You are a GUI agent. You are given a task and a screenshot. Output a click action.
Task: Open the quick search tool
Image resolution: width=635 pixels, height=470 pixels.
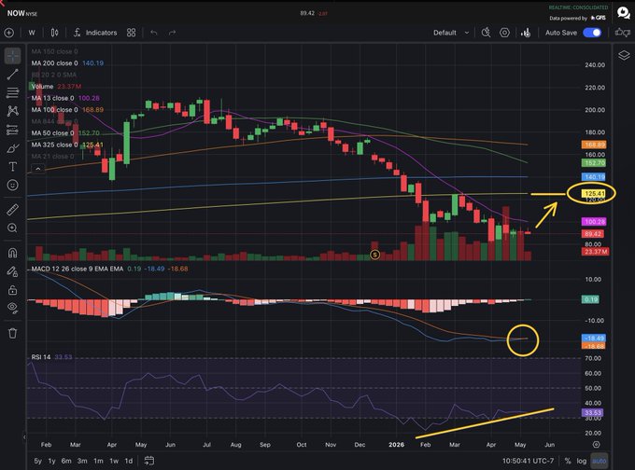(486, 33)
